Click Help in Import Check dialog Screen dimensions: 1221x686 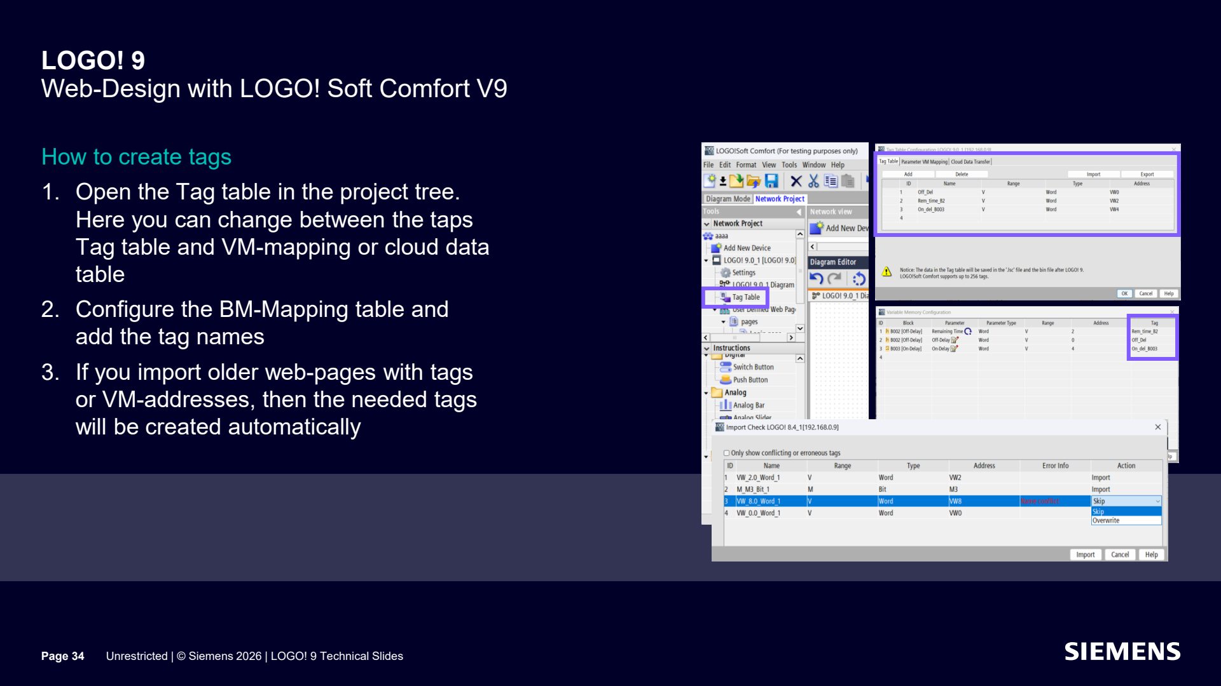[x=1152, y=555]
